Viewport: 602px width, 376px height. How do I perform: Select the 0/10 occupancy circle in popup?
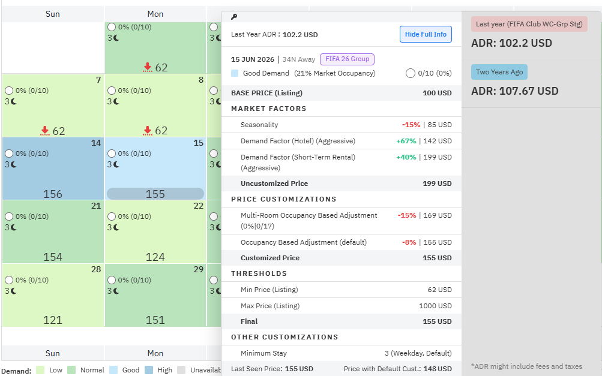[x=410, y=73]
